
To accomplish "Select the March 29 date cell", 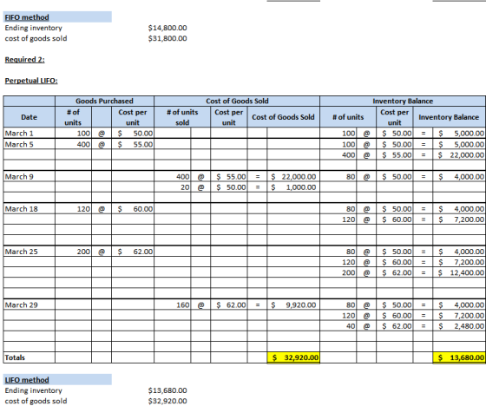I will (x=30, y=305).
